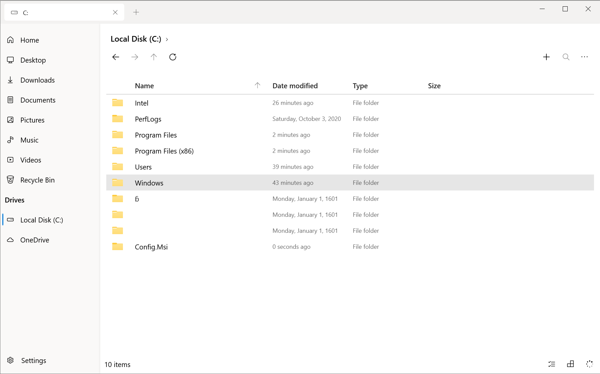Click the 0 seconds ago date cell
The width and height of the screenshot is (600, 374).
pos(291,247)
